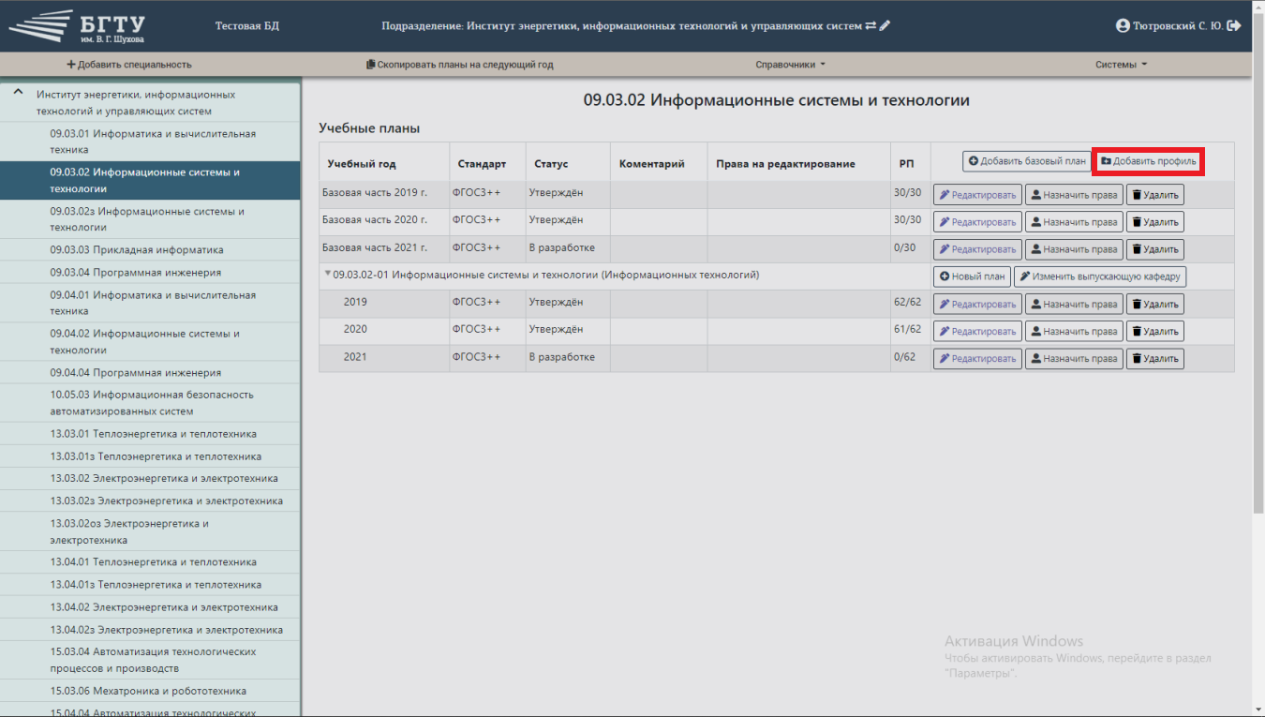Select 15.03.06 Мехатроника и робототехника
Image resolution: width=1265 pixels, height=717 pixels.
pyautogui.click(x=150, y=691)
